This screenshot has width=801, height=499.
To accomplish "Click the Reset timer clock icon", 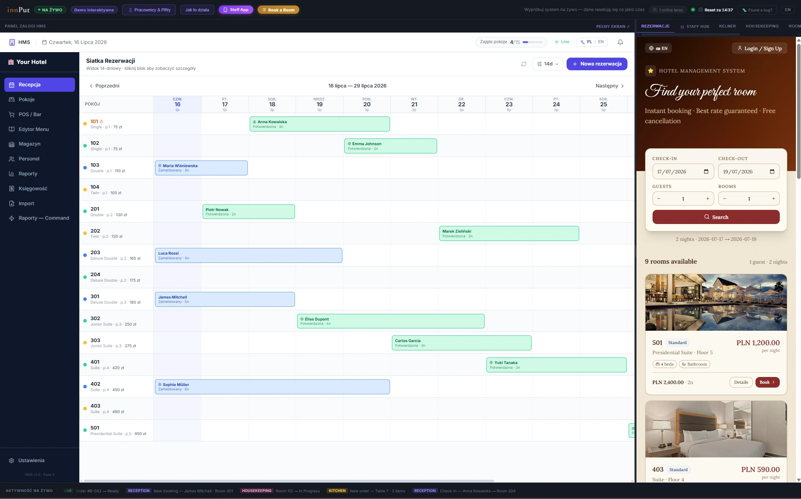I will point(700,10).
